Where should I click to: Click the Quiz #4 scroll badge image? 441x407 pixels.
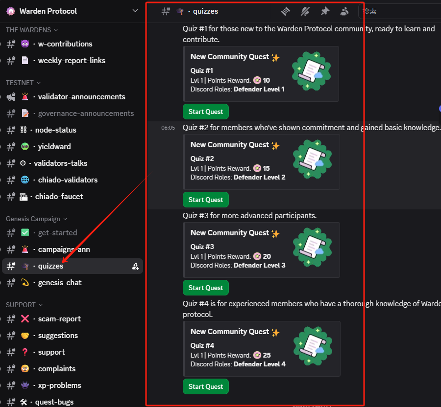[x=312, y=347]
